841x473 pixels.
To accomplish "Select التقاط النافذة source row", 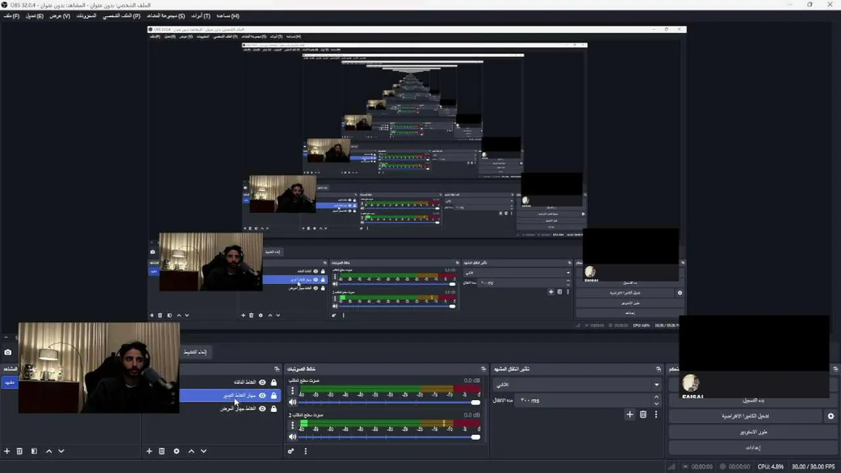I will click(230, 382).
